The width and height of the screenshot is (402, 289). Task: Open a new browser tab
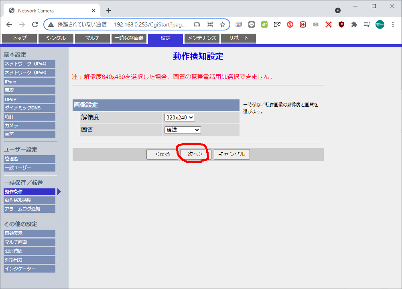pos(109,10)
